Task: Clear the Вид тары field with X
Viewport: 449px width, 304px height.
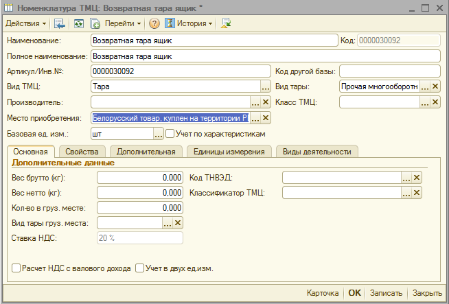Action: point(435,86)
